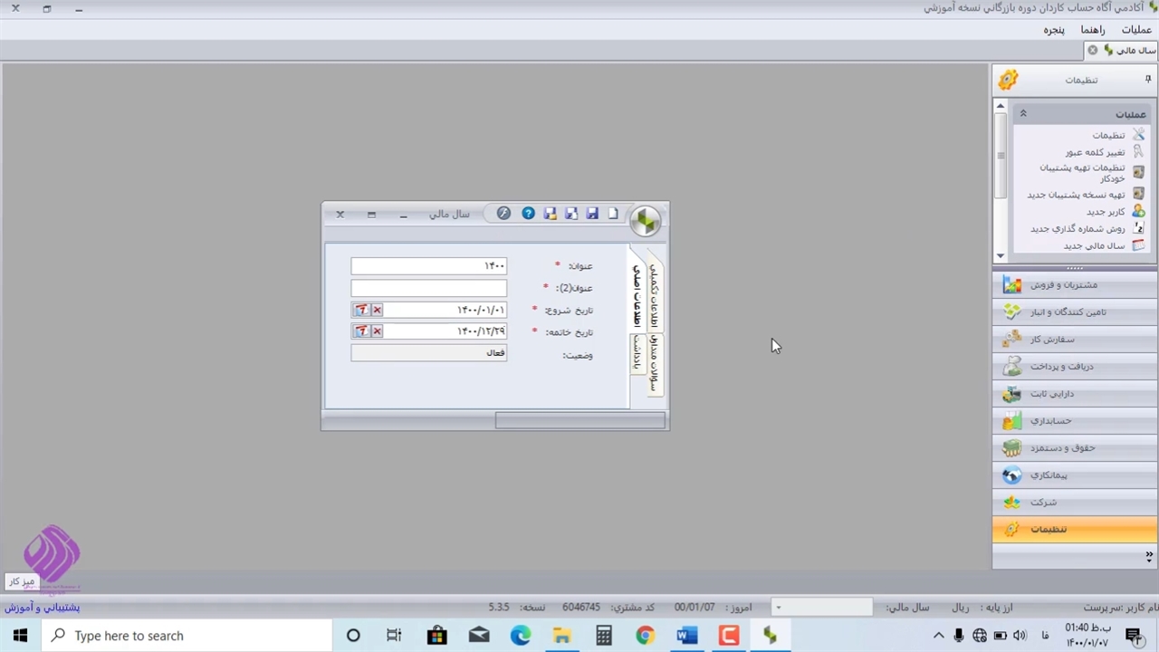The image size is (1159, 652).
Task: Click the round function icon beside help
Action: tap(503, 214)
